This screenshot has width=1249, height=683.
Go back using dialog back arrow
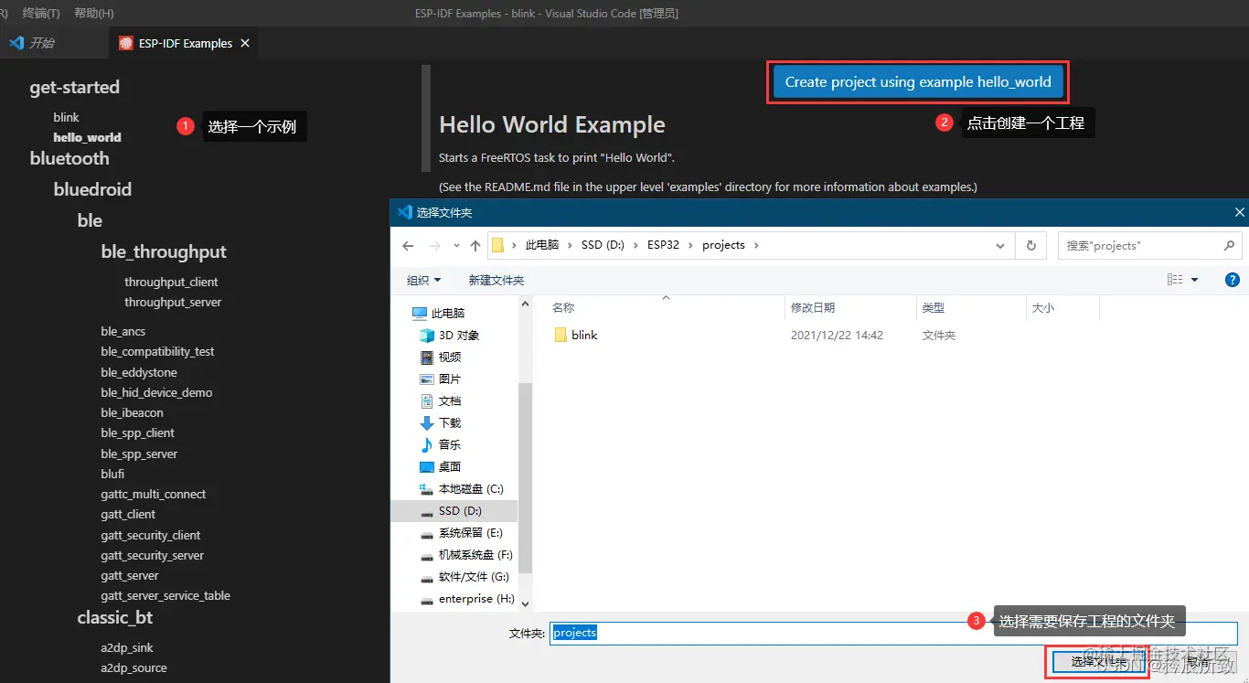pos(408,246)
